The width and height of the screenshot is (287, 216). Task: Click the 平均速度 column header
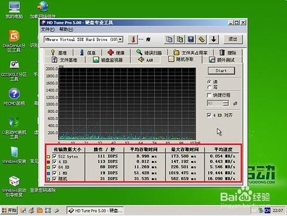[x=223, y=149]
